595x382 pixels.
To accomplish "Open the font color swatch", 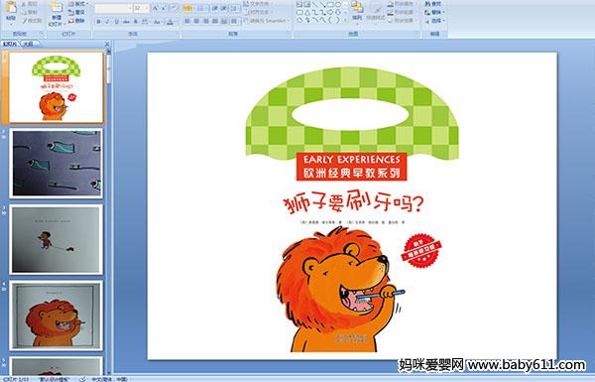I will tap(170, 22).
